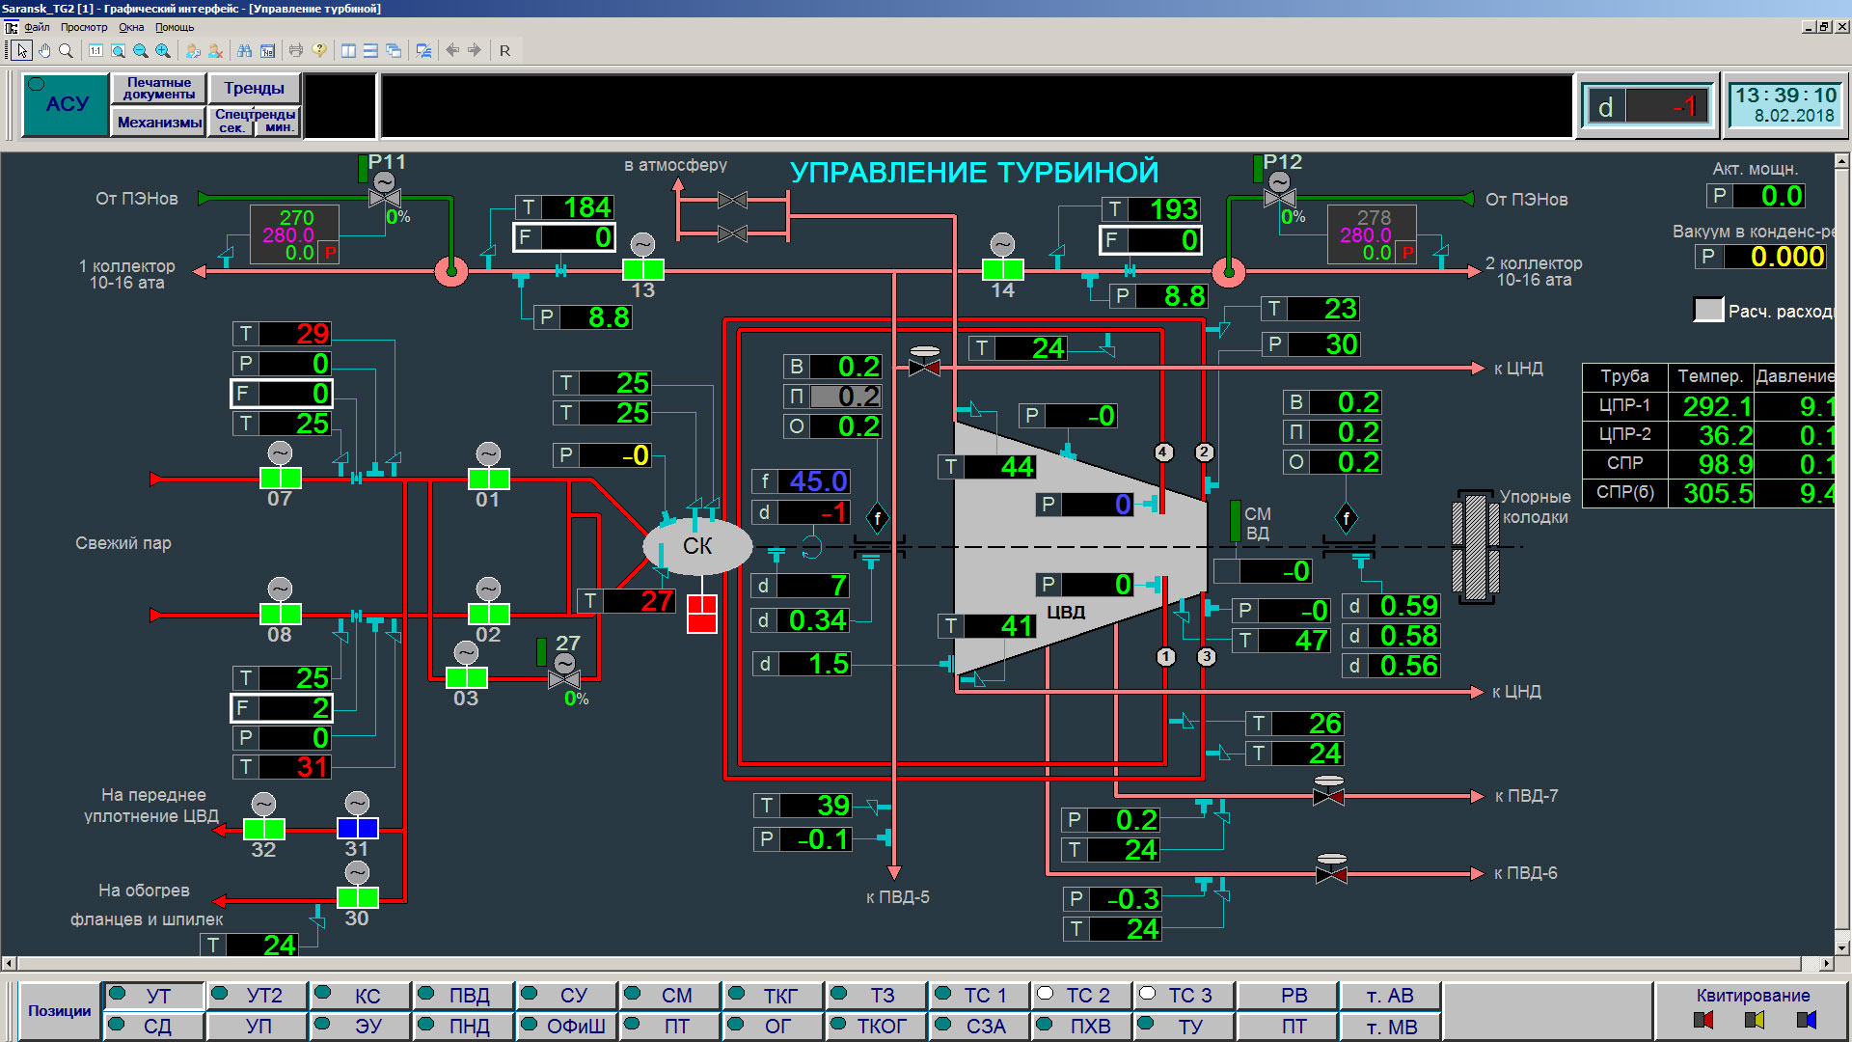Click the binoculars search icon

point(244,51)
